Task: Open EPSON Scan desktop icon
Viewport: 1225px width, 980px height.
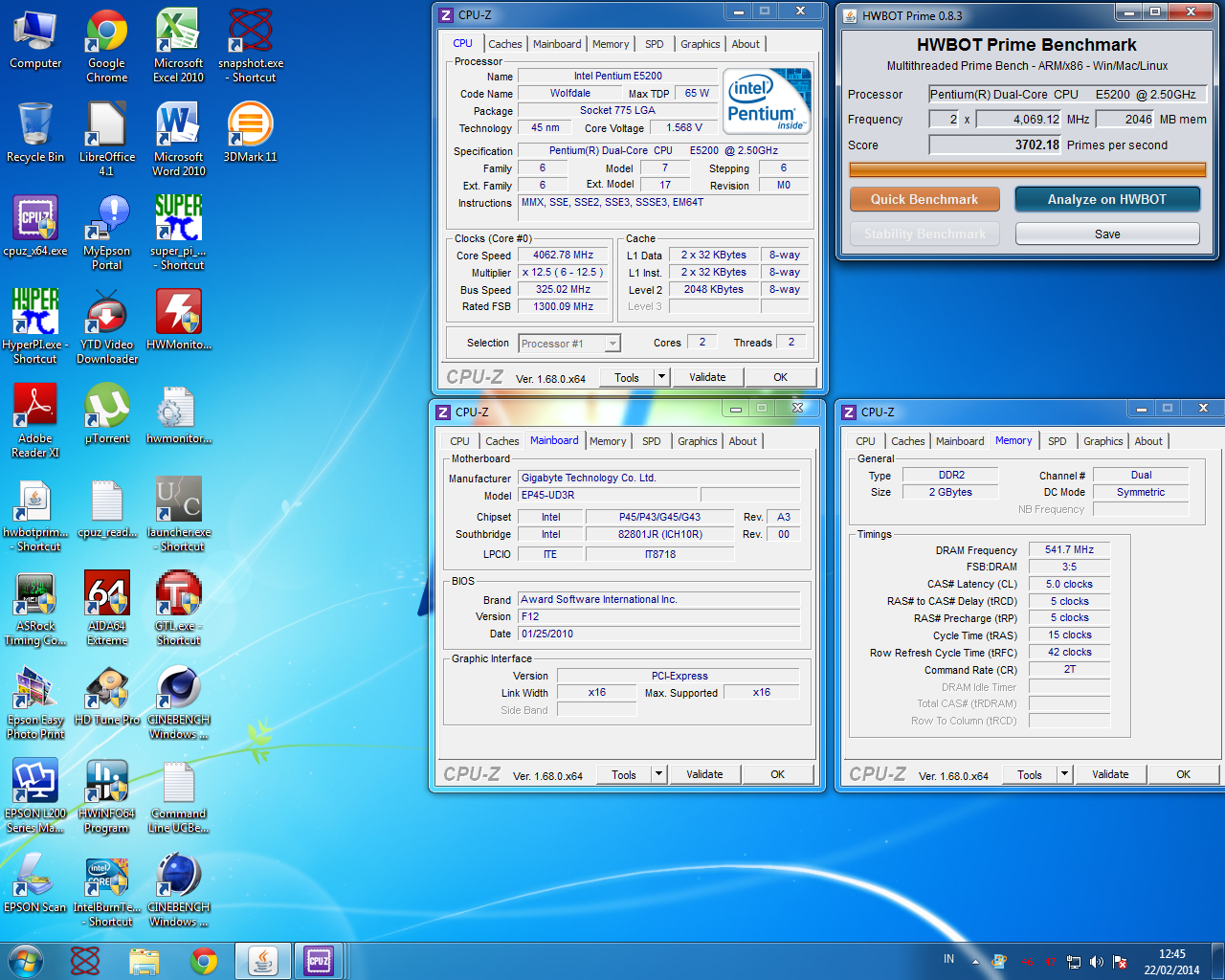Action: pos(35,883)
